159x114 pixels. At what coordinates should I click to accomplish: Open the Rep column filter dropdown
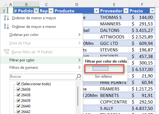51,11
